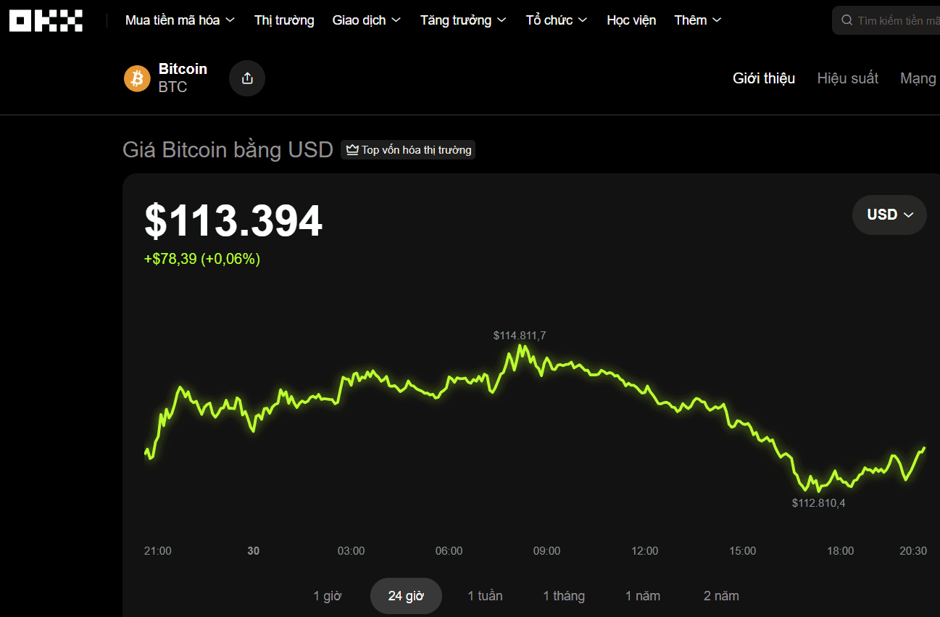The height and width of the screenshot is (617, 940).
Task: Select the Giới thiệu tab
Action: point(764,78)
